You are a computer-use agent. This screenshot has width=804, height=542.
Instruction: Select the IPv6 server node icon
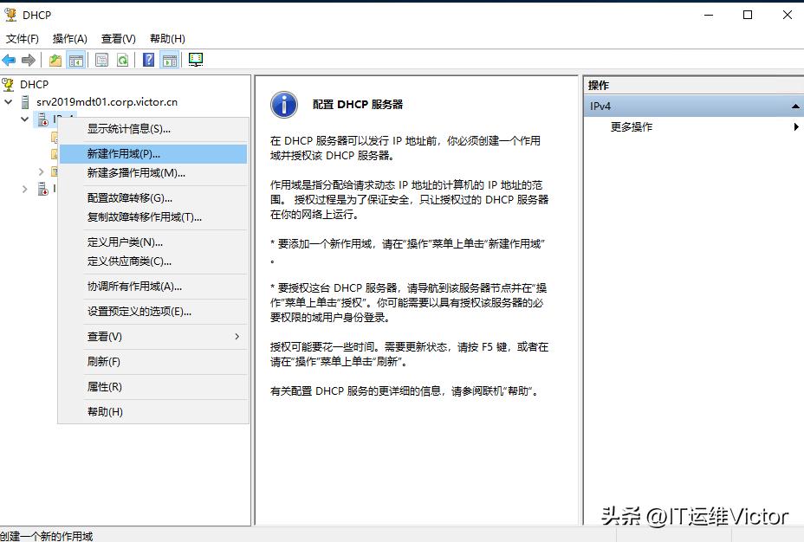pyautogui.click(x=42, y=189)
